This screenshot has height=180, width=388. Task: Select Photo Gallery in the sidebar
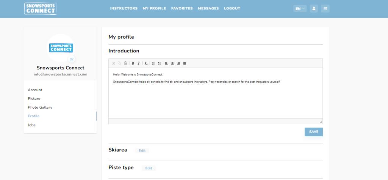(x=40, y=107)
